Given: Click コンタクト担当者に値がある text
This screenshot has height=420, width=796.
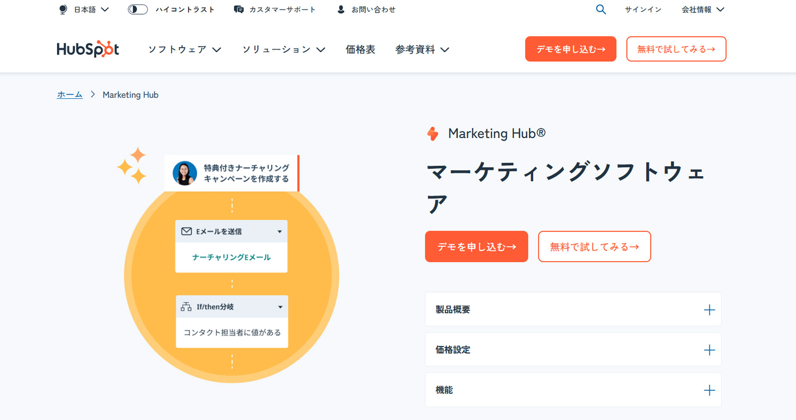Looking at the screenshot, I should (x=232, y=332).
